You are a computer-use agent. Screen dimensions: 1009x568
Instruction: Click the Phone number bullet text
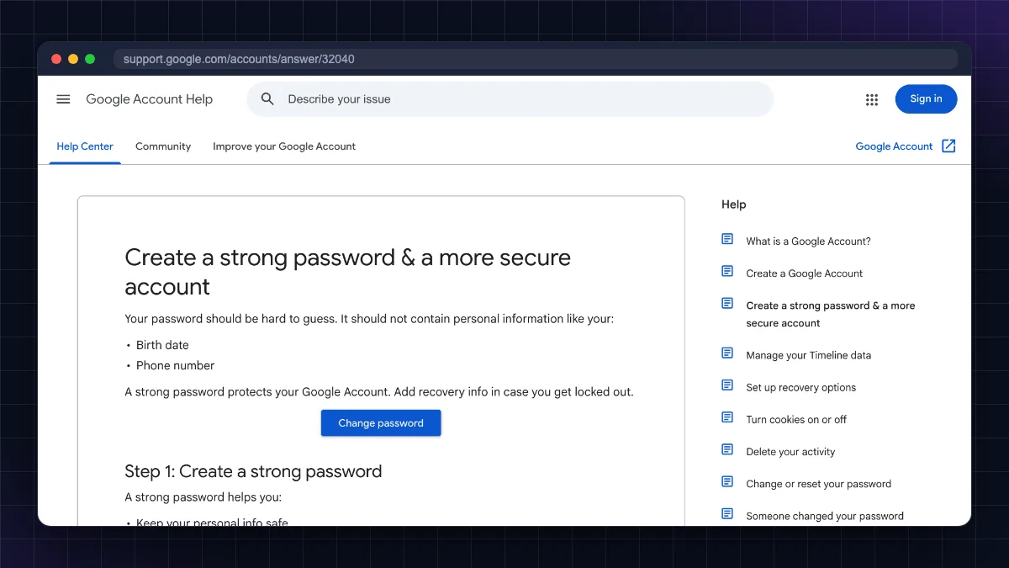[175, 365]
